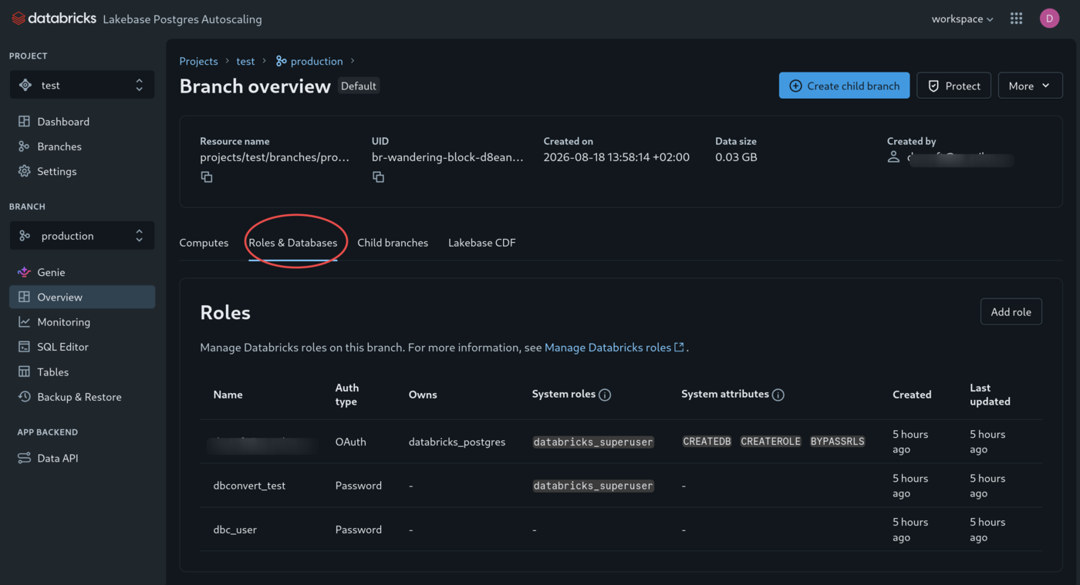1080x585 pixels.
Task: Open Manage Databricks roles link
Action: coord(614,348)
